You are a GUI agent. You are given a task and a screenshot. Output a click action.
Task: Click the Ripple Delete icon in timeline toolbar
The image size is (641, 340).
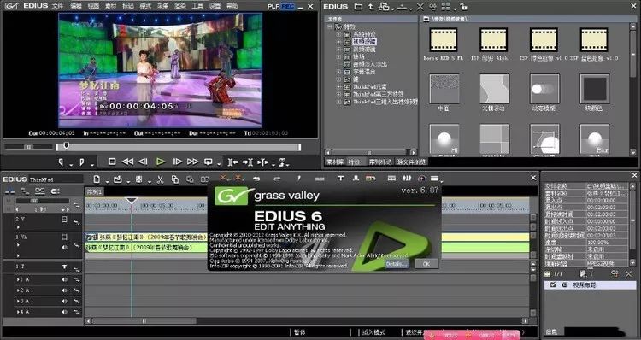pyautogui.click(x=238, y=178)
